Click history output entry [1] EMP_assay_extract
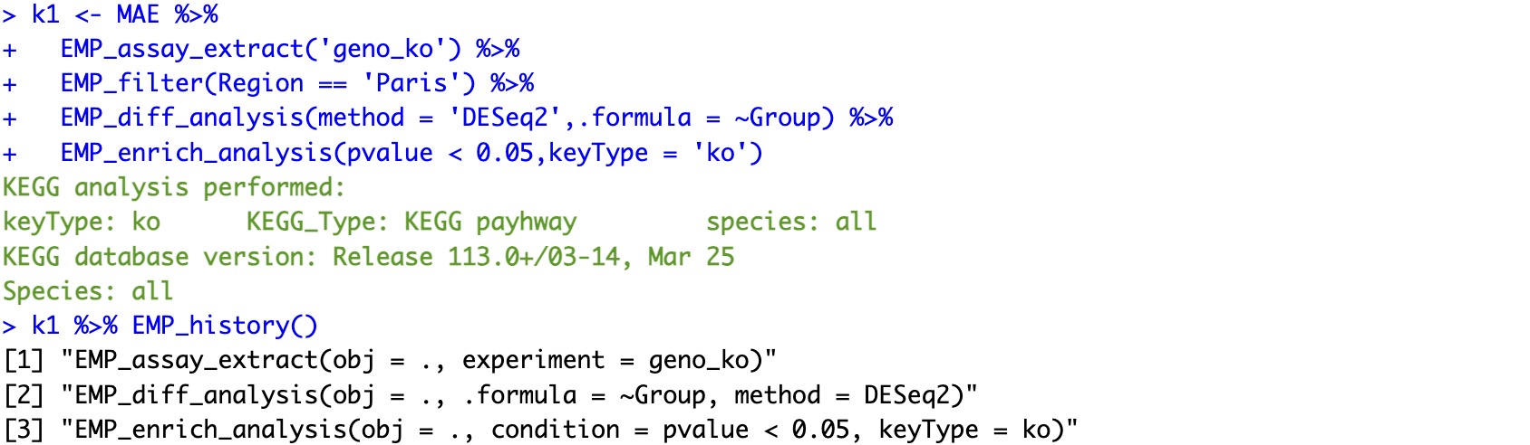1530x445 pixels. pos(390,360)
